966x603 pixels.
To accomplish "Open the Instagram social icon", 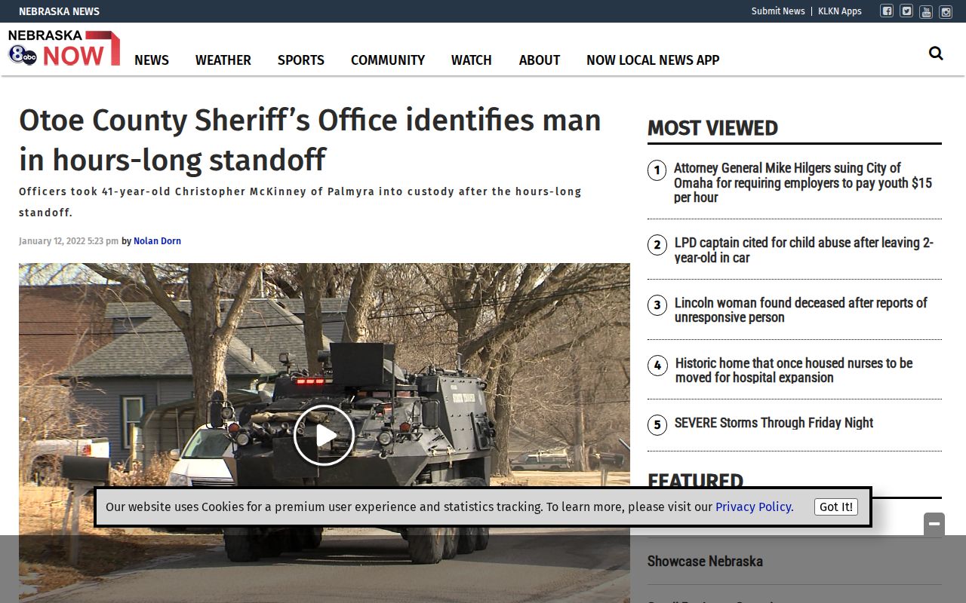I will point(946,11).
